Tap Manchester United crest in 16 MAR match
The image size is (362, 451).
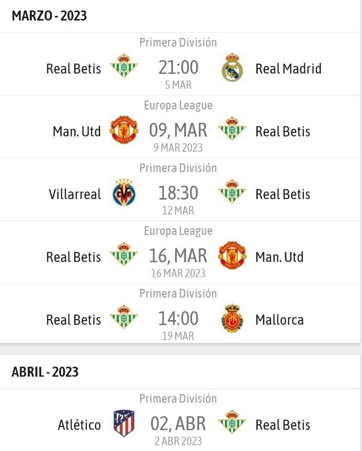232,255
